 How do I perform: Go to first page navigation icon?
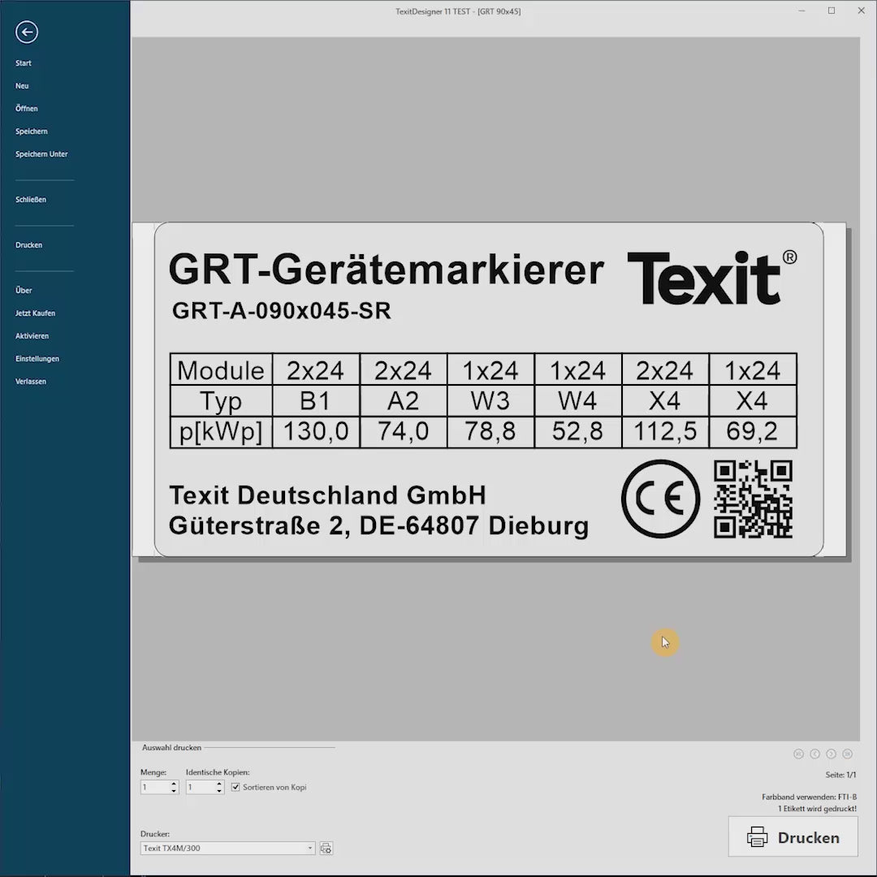[798, 754]
